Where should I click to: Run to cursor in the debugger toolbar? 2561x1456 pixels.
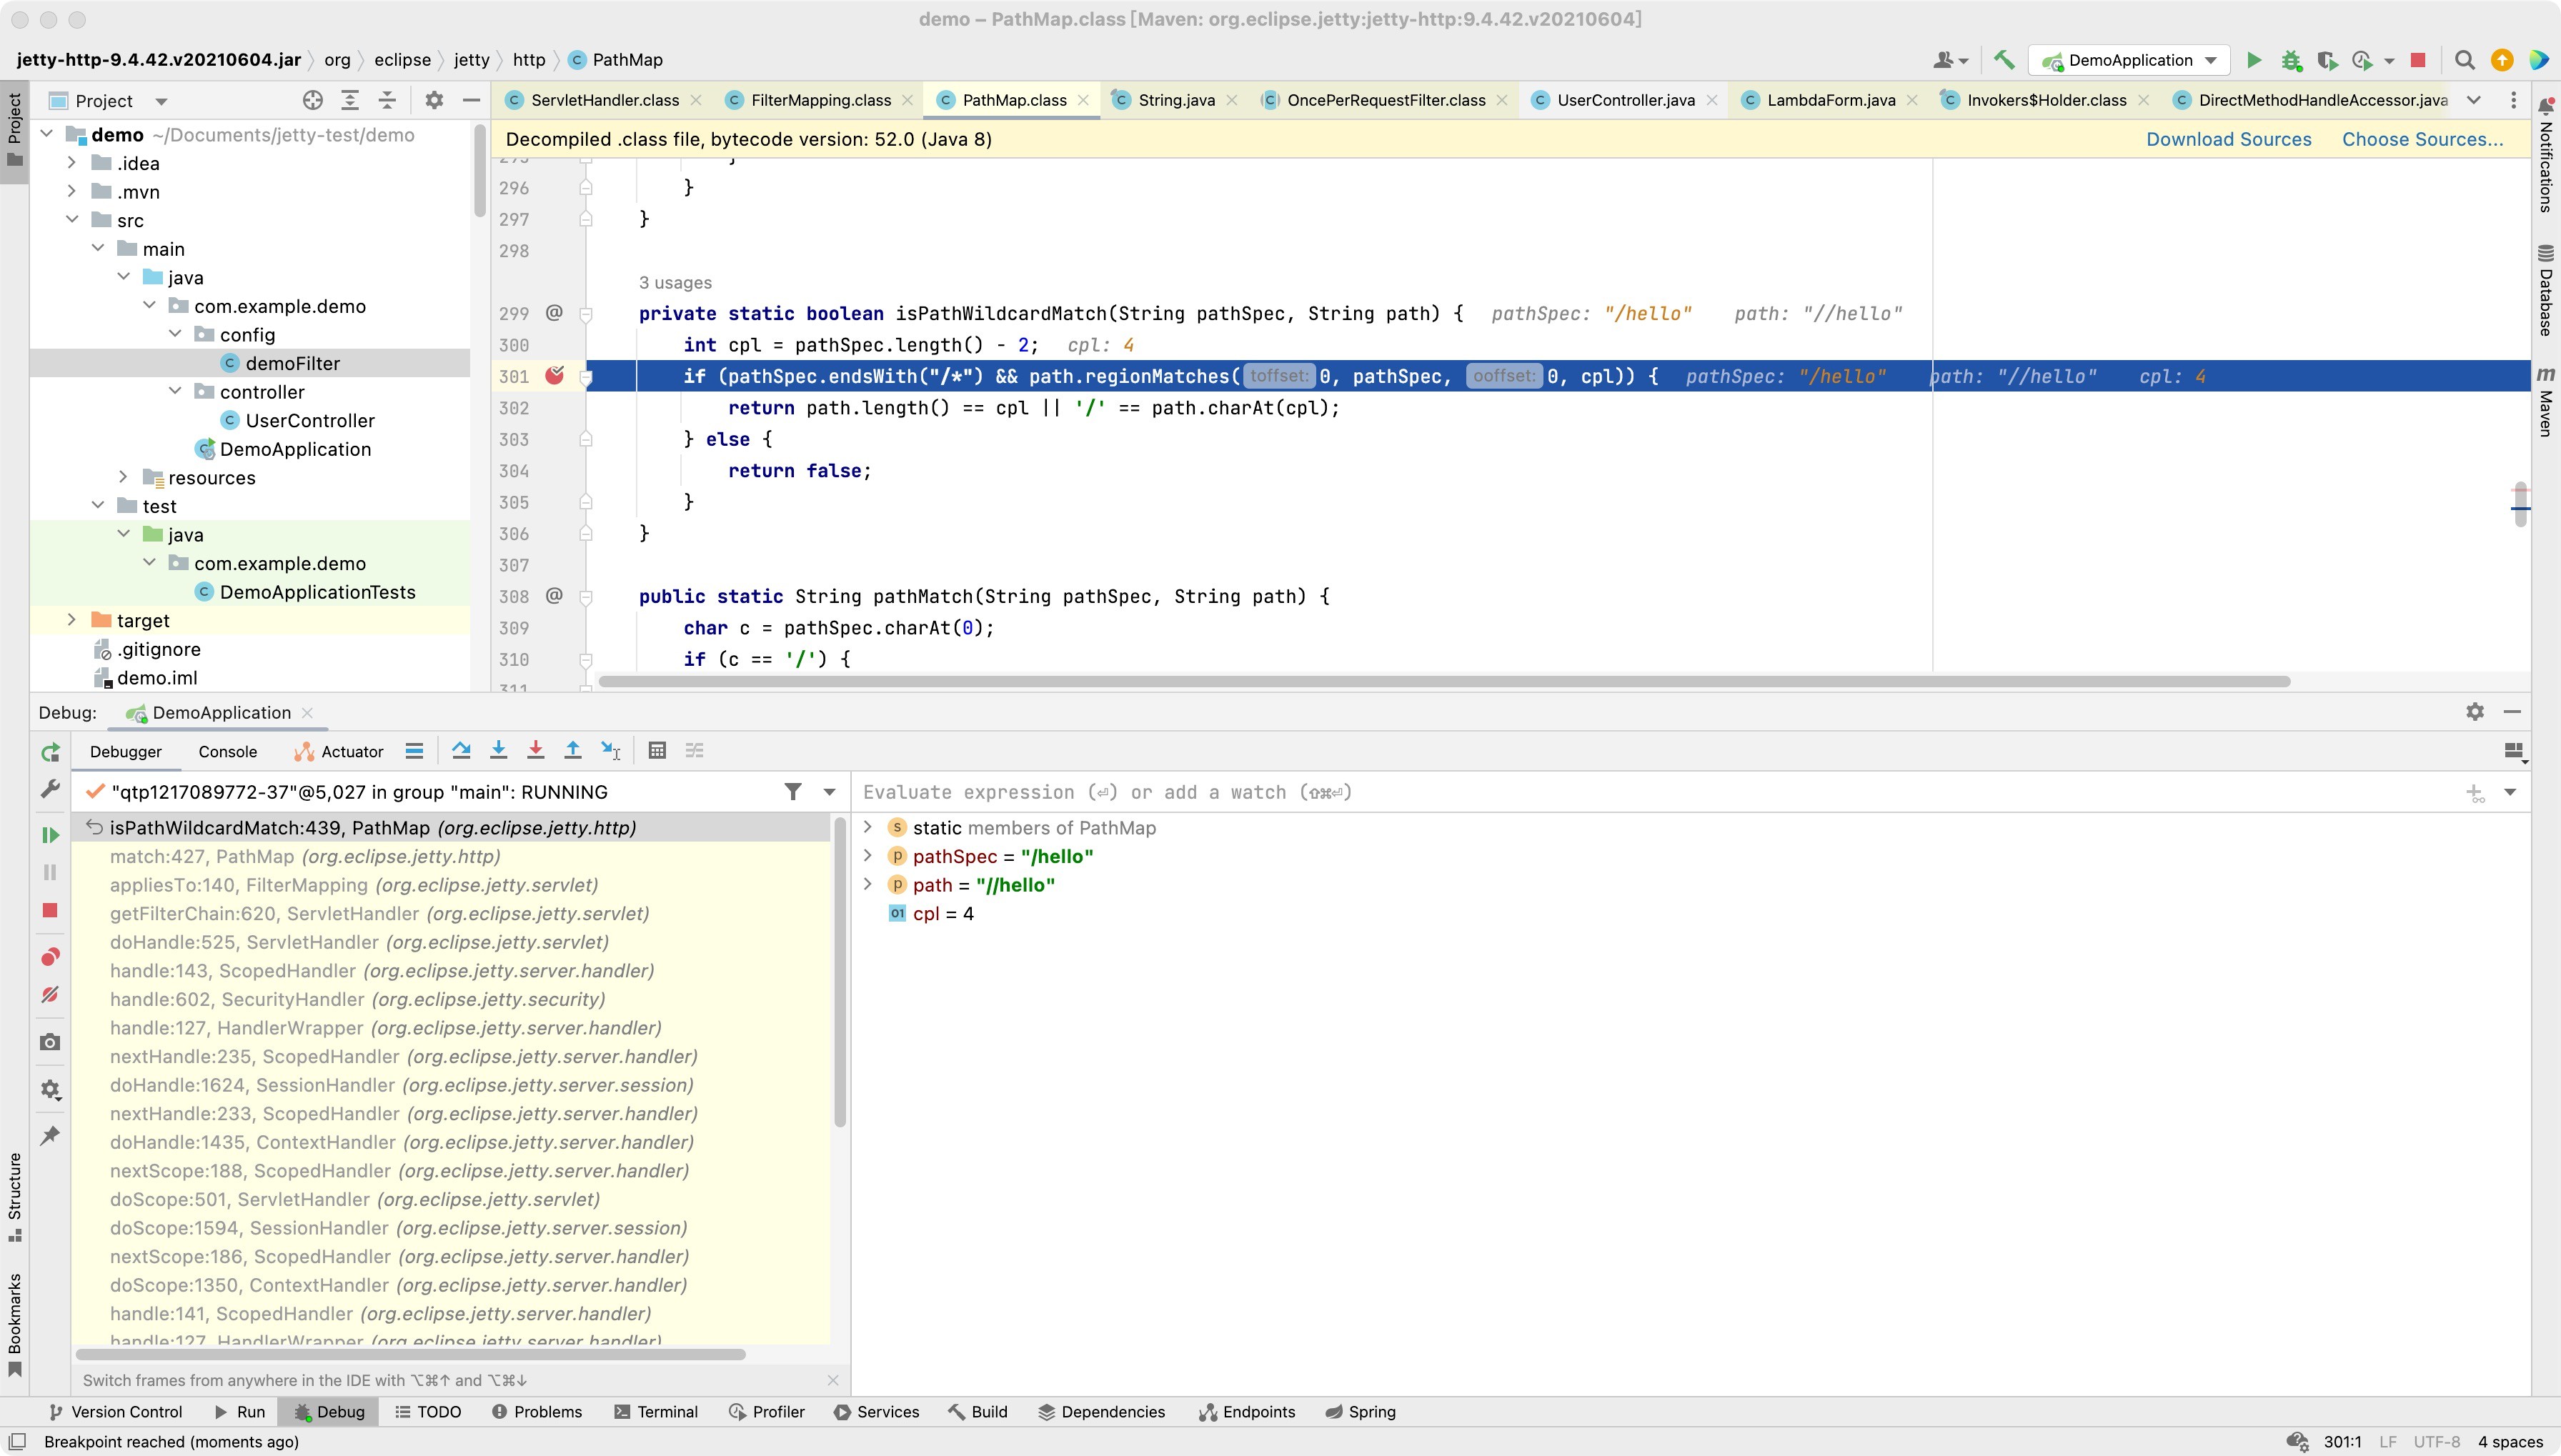(x=611, y=750)
